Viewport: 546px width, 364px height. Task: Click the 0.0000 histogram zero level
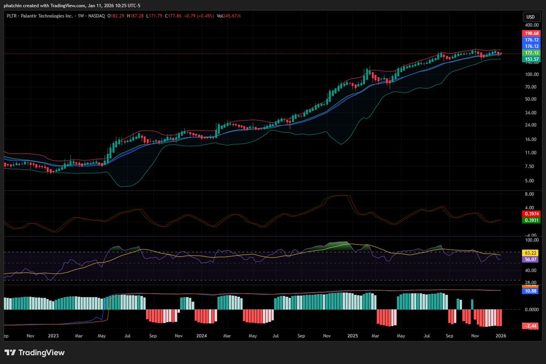(x=532, y=310)
